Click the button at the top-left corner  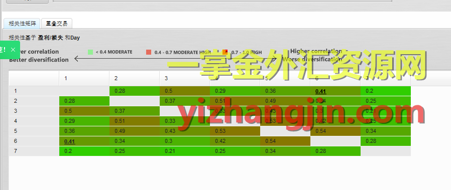(x=27, y=2)
